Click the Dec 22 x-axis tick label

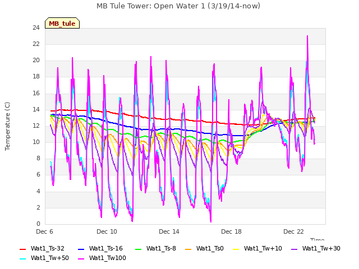click(293, 231)
